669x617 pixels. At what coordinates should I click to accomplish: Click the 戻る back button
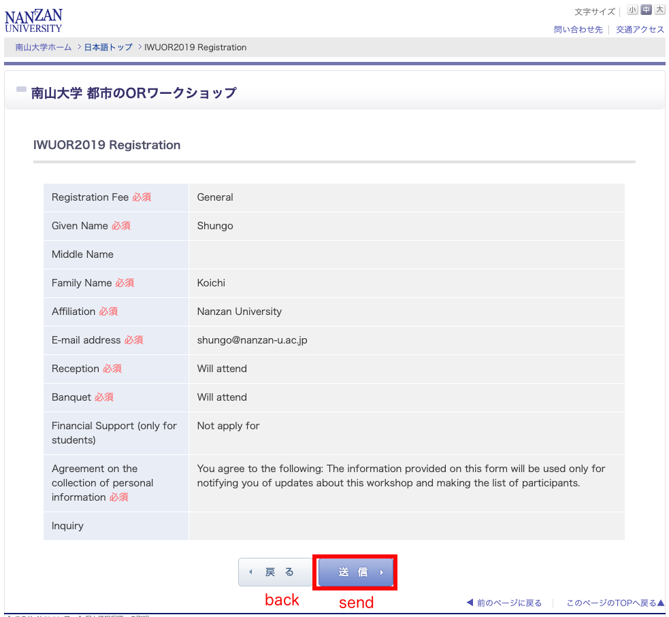click(275, 572)
